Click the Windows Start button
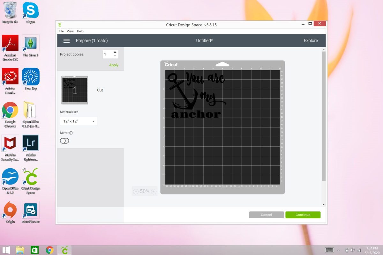Image resolution: width=383 pixels, height=255 pixels. coord(6,250)
